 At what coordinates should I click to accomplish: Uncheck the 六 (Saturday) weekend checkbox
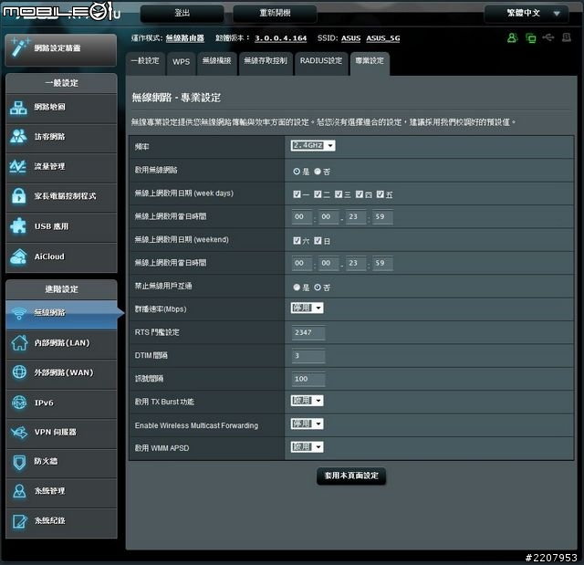[x=297, y=241]
